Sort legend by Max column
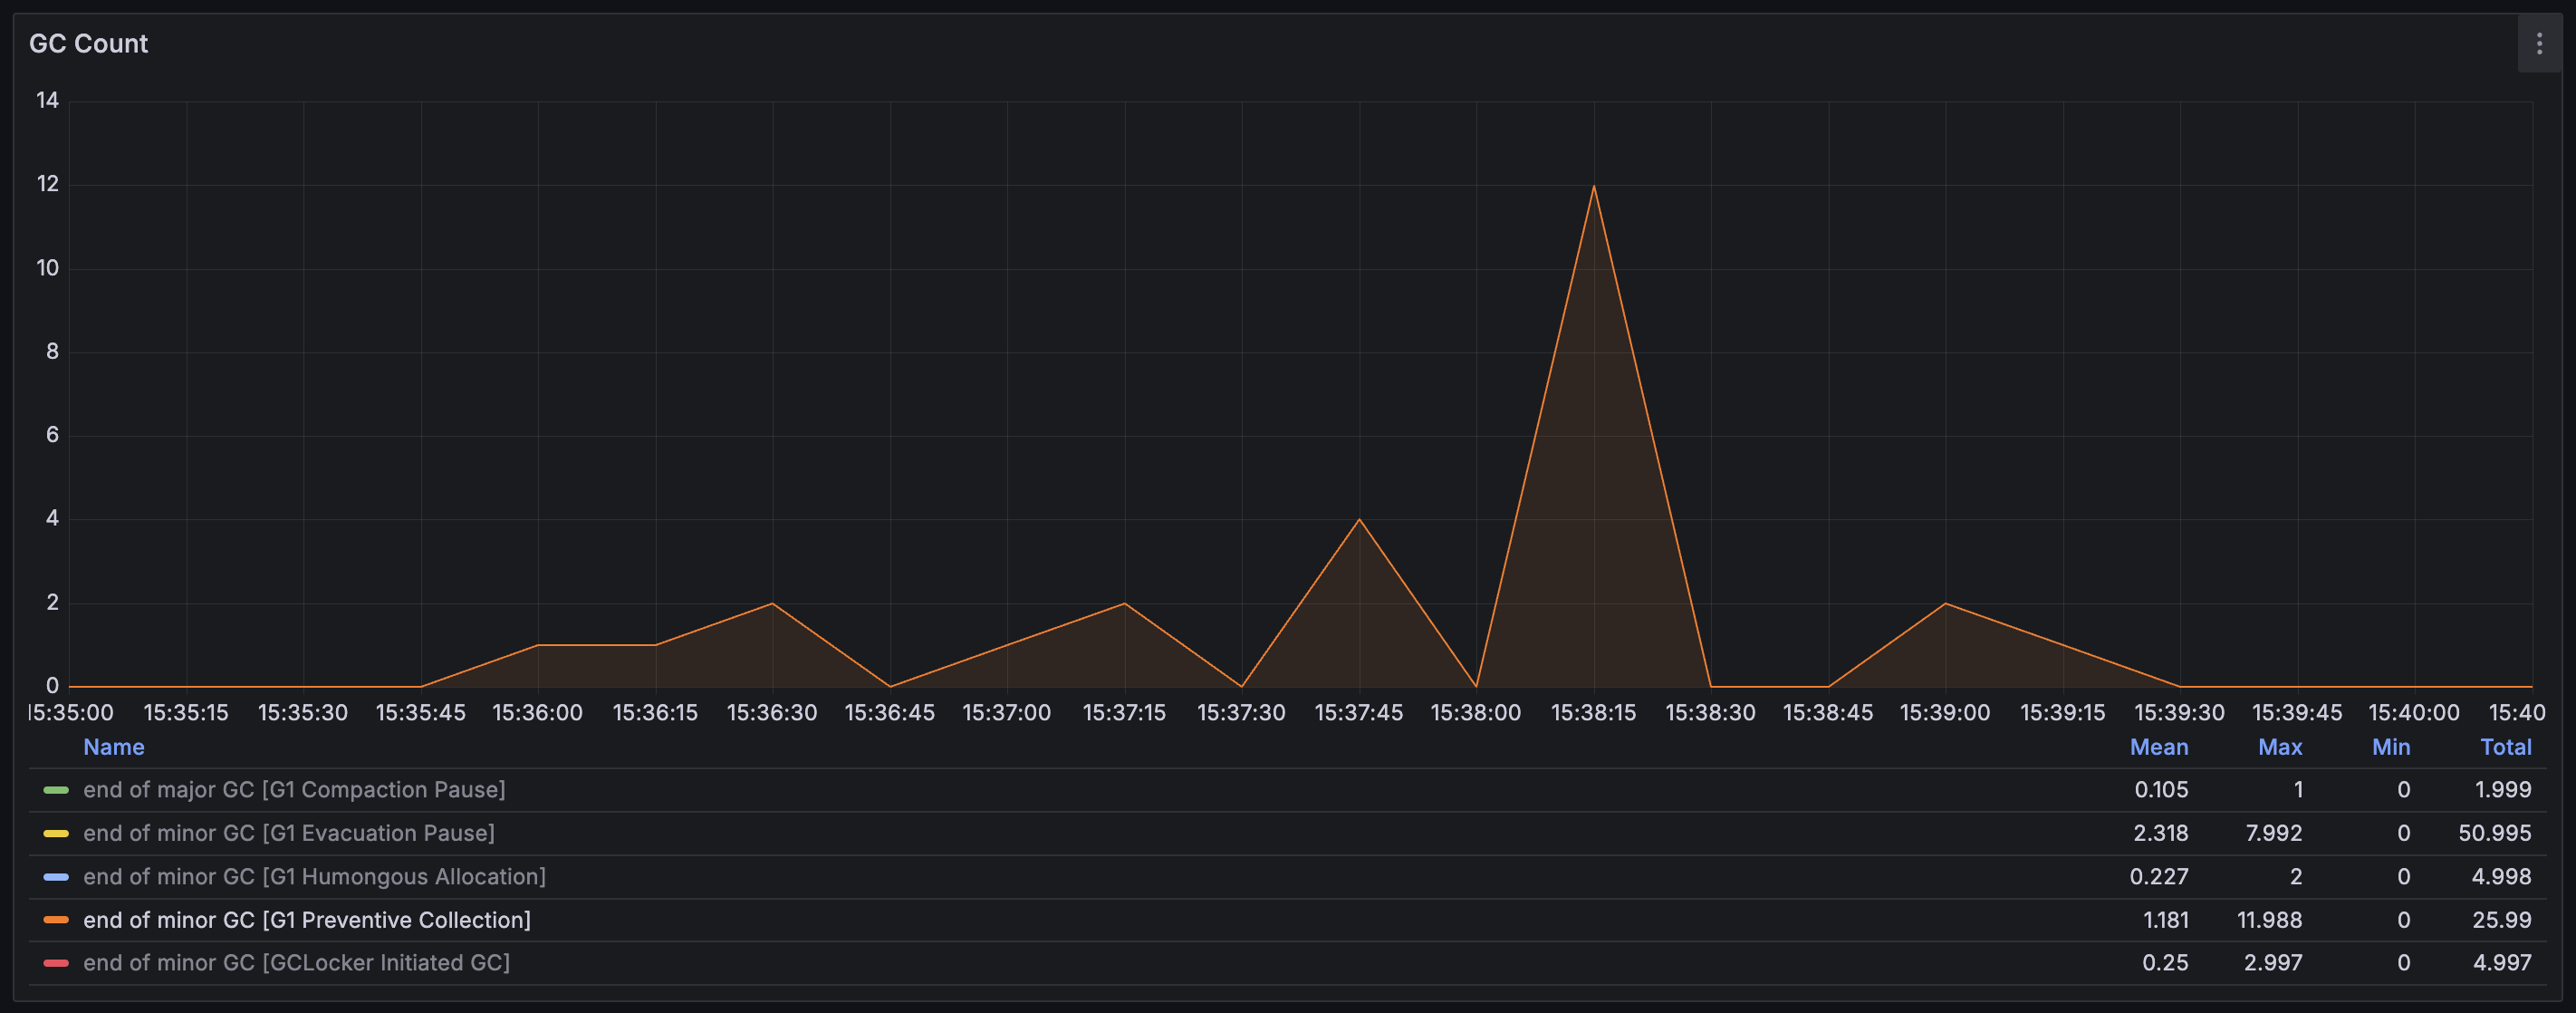2576x1013 pixels. pyautogui.click(x=2280, y=747)
